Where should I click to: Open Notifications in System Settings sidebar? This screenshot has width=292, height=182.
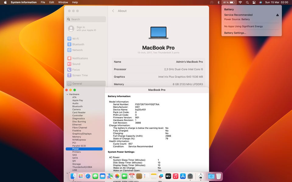80,58
